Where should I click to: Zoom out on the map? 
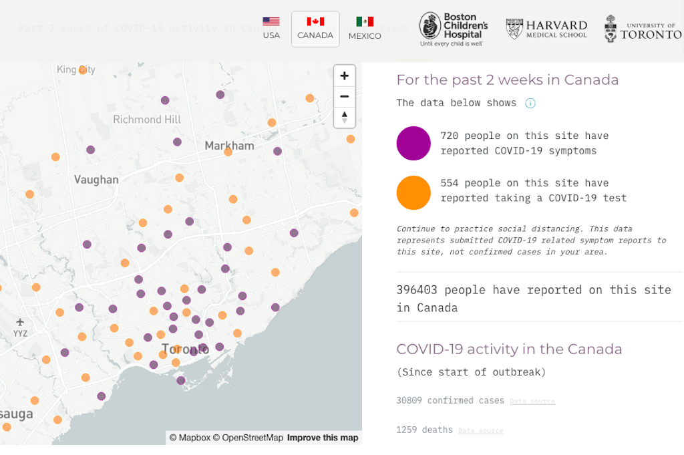[344, 97]
